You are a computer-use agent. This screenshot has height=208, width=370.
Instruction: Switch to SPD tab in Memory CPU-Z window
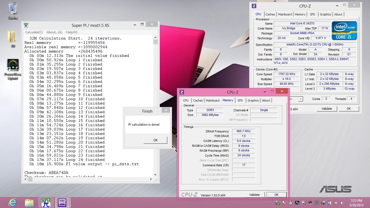tap(240, 100)
